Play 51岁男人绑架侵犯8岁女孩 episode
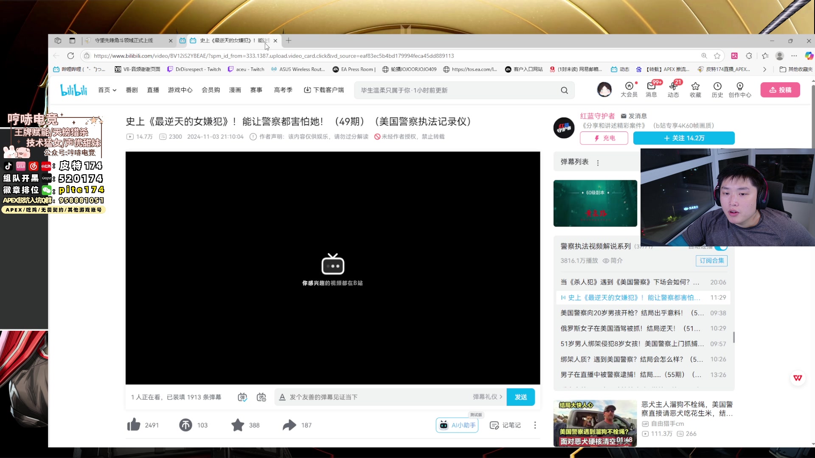The width and height of the screenshot is (815, 458). tap(643, 343)
